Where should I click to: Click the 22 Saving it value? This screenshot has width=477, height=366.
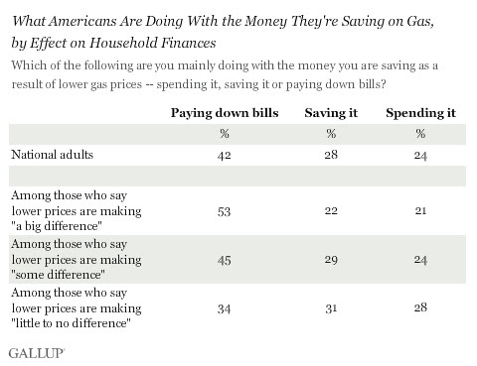(x=331, y=210)
